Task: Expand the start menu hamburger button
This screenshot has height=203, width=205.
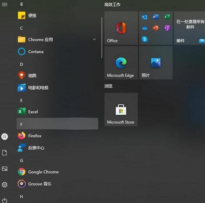Action: pos(5,4)
